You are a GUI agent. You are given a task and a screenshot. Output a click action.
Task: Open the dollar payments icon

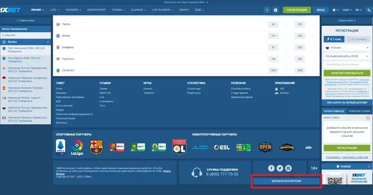(x=267, y=10)
